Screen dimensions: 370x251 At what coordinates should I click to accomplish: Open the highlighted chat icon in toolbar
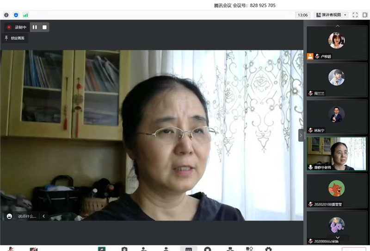click(x=189, y=248)
